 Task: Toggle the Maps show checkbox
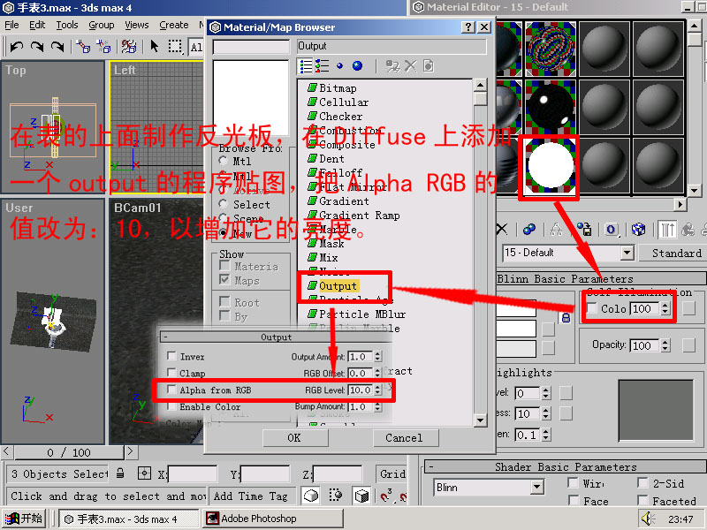[x=224, y=280]
